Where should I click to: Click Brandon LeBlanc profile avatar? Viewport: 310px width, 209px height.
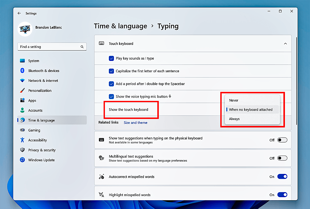(x=25, y=29)
